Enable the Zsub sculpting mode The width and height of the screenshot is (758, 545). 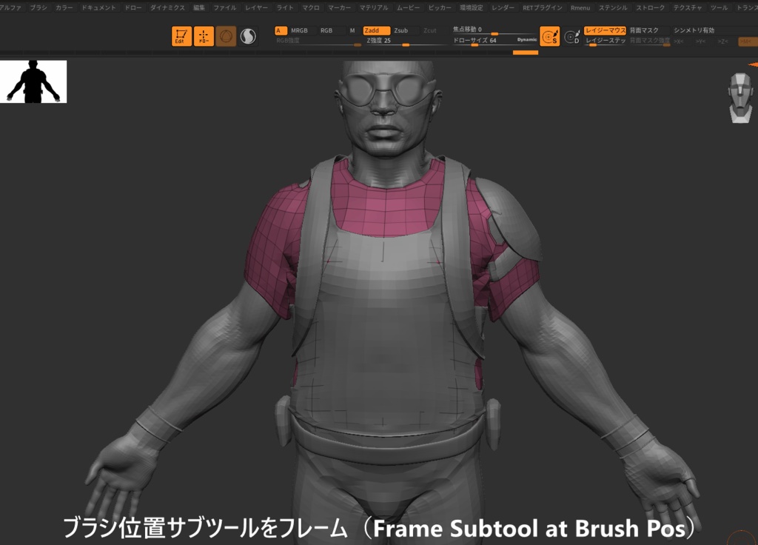(402, 31)
